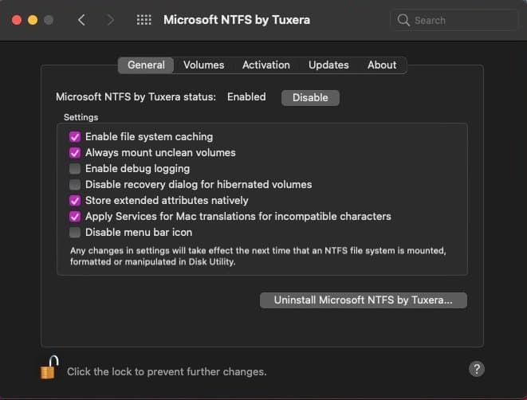
Task: Click 'Microsoft NTFS by Tuxera status:' label
Action: [136, 97]
